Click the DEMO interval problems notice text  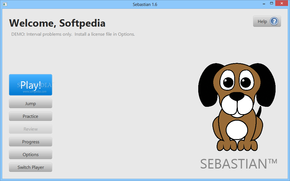coord(73,34)
